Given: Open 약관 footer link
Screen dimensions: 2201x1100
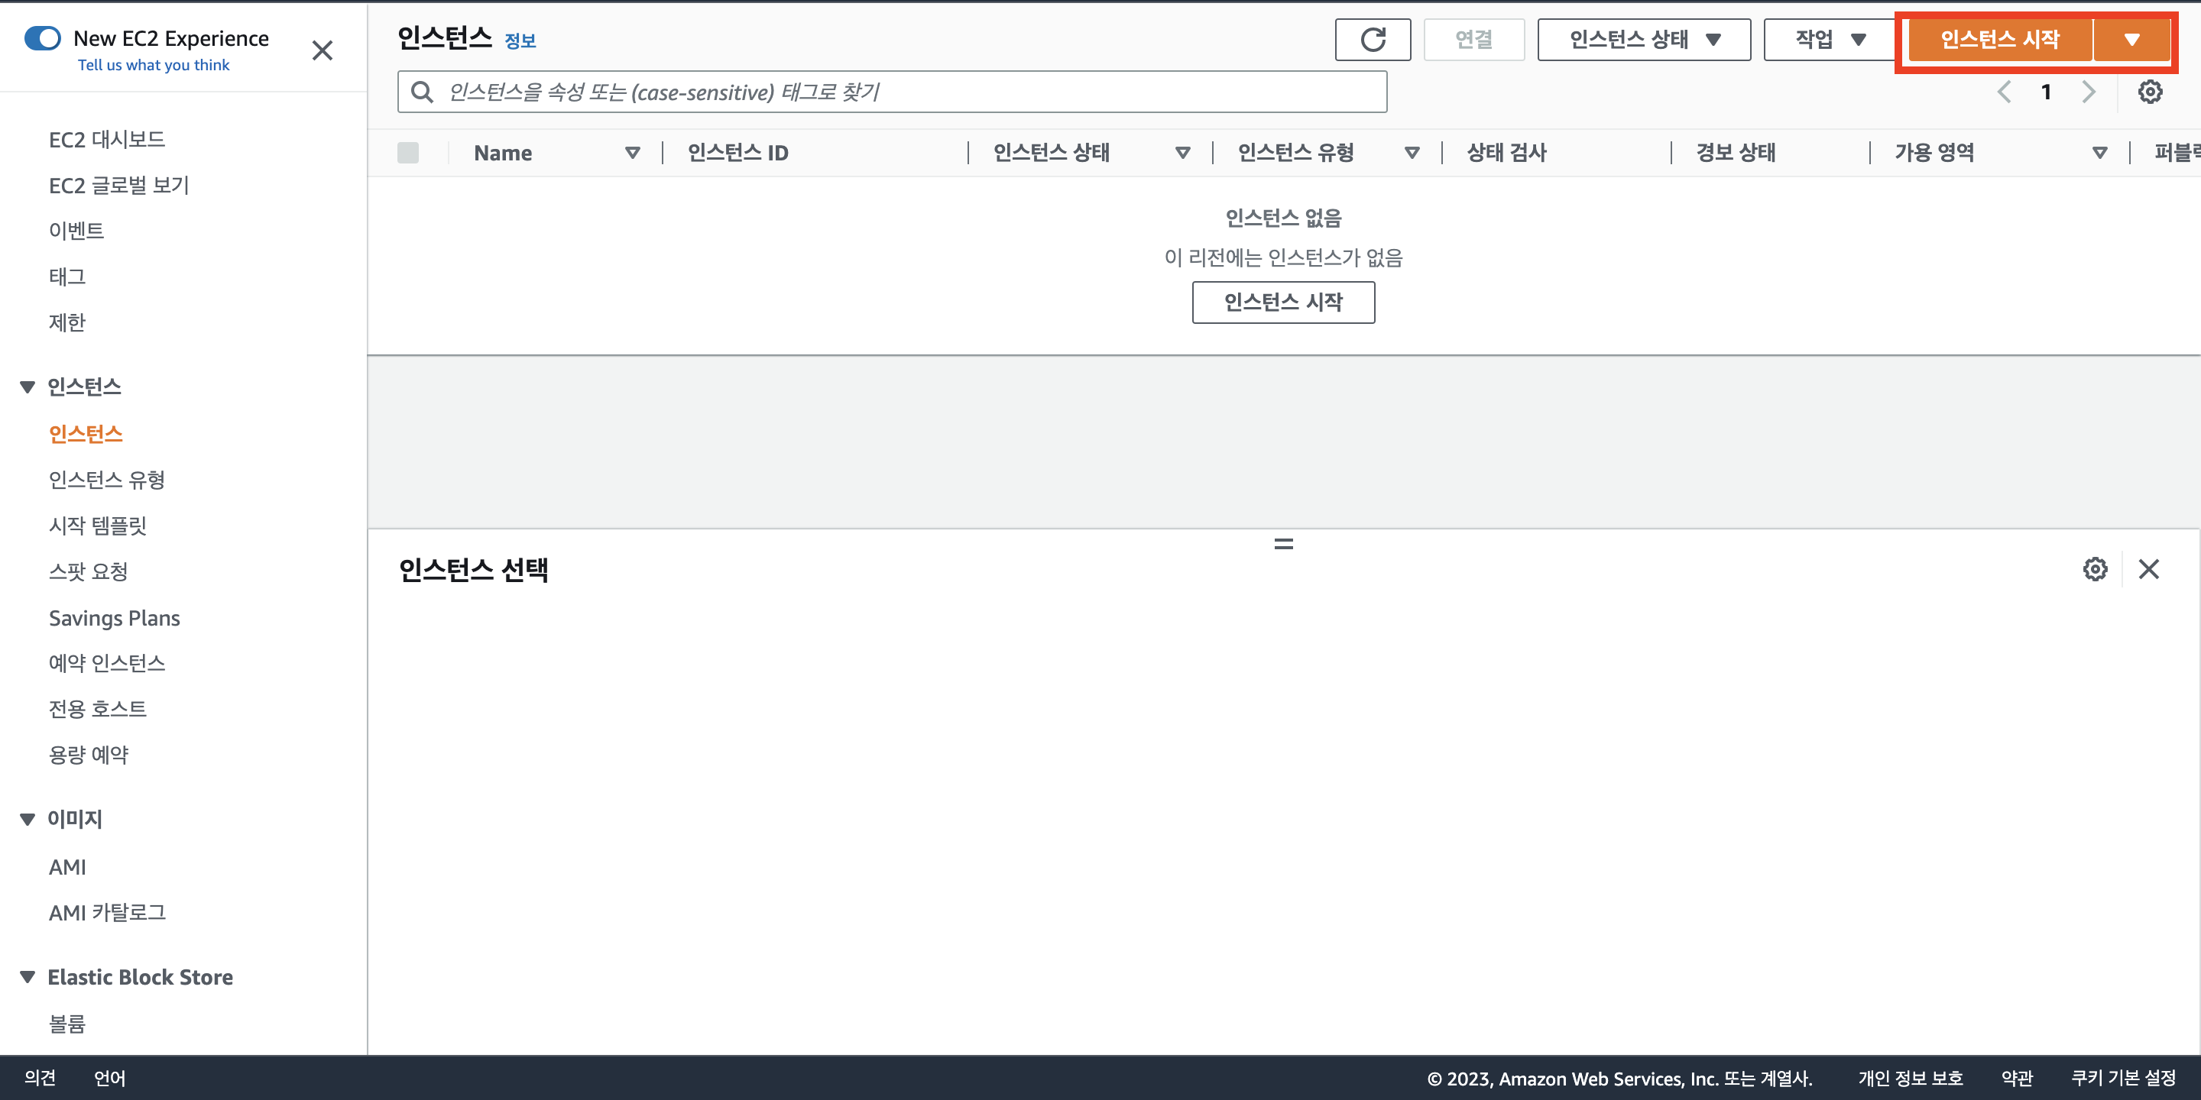Looking at the screenshot, I should 2017,1078.
